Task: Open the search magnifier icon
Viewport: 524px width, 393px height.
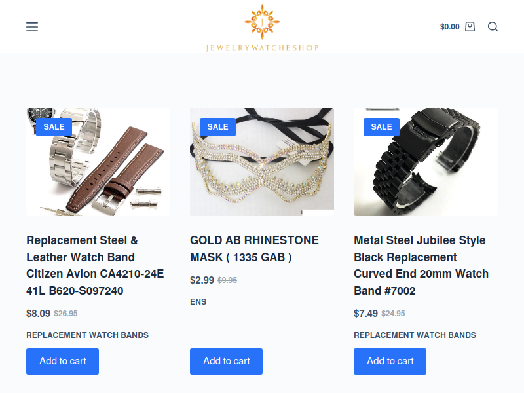Action: click(493, 27)
